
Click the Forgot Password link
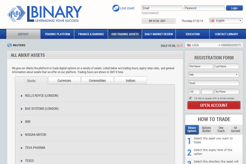tap(150, 13)
